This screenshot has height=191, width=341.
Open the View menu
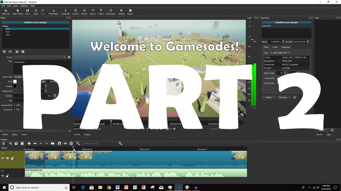pos(16,6)
